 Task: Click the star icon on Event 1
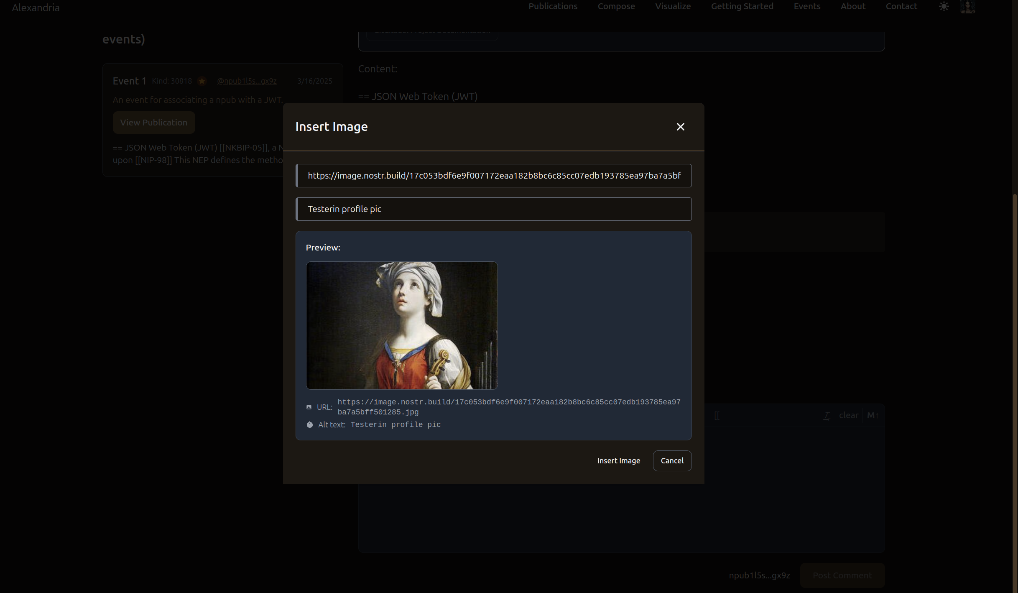click(x=202, y=81)
